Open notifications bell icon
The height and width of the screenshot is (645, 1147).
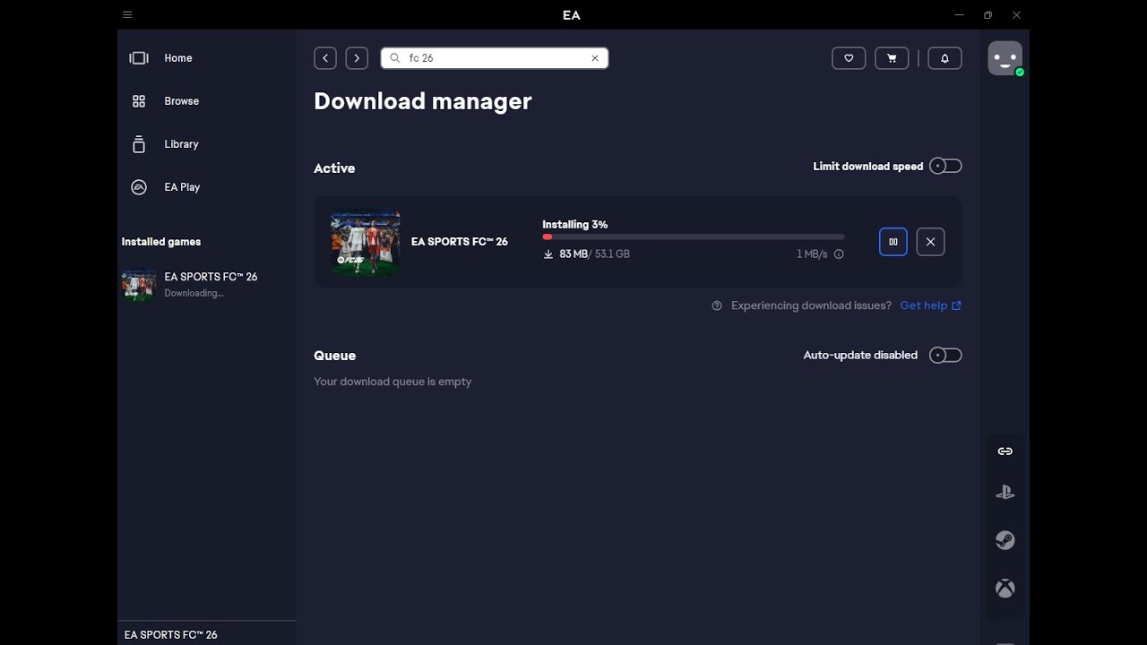(x=944, y=58)
